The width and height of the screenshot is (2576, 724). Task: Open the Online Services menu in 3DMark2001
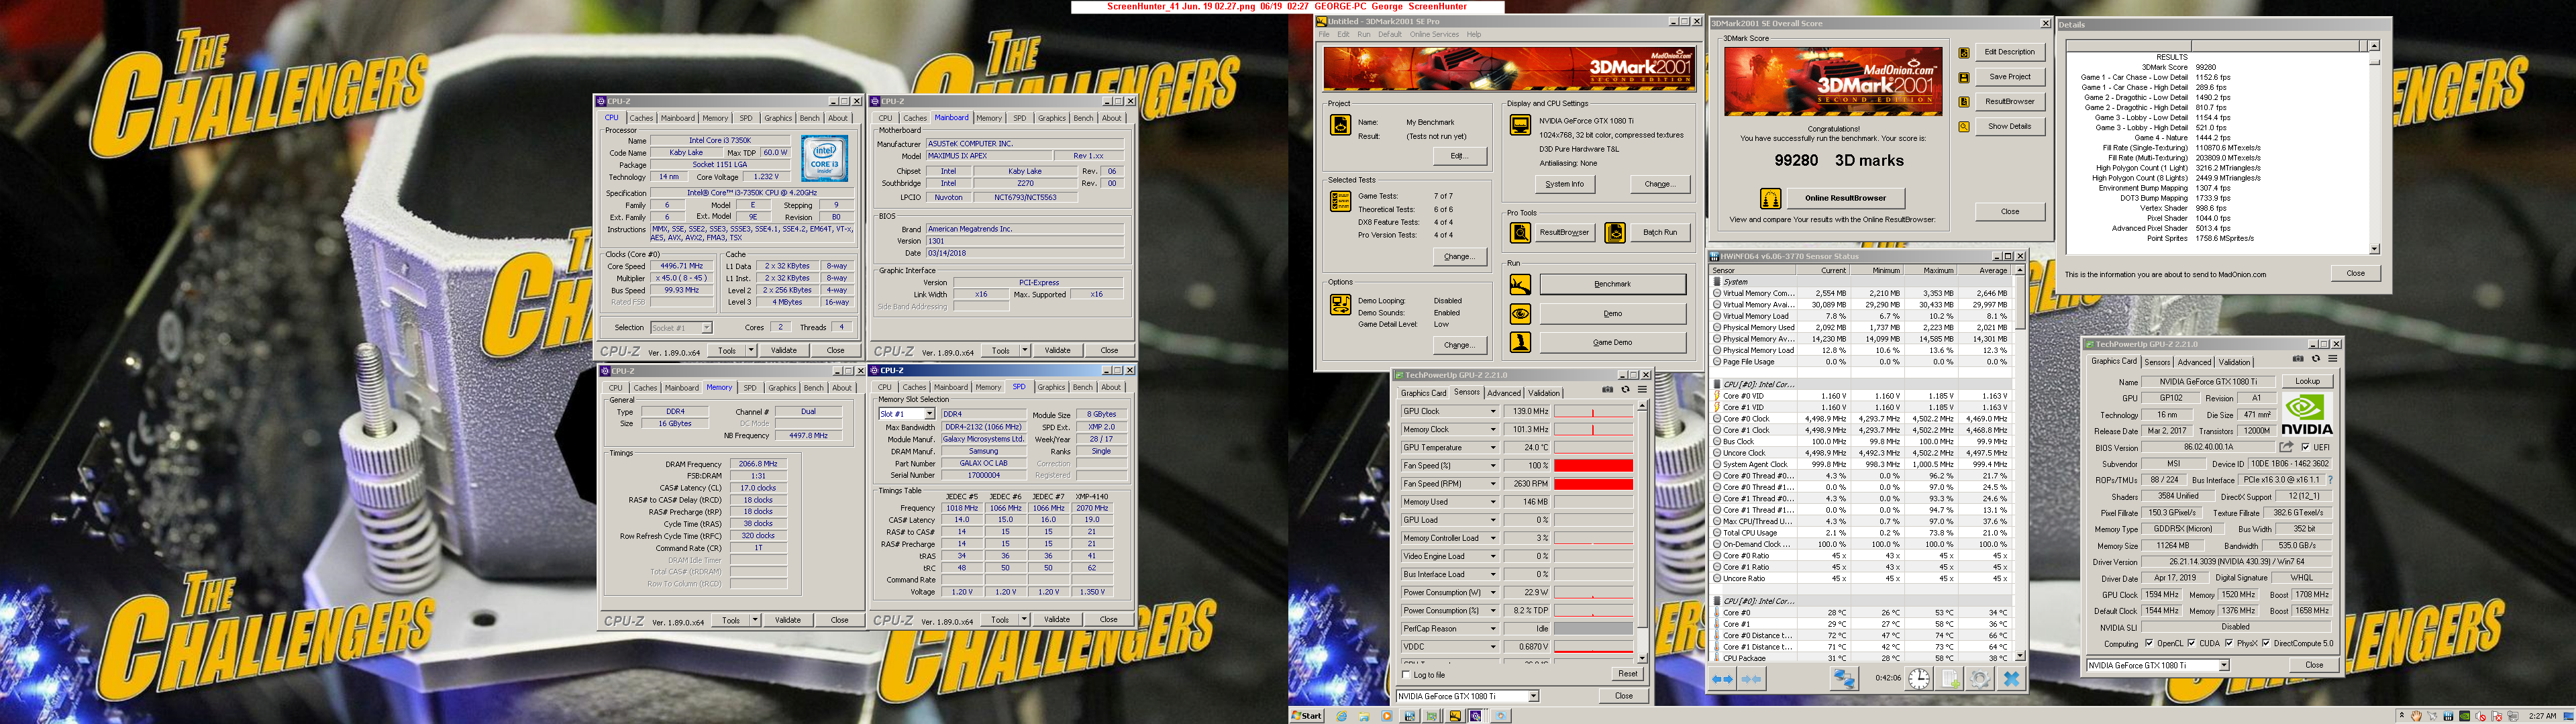coord(1434,34)
